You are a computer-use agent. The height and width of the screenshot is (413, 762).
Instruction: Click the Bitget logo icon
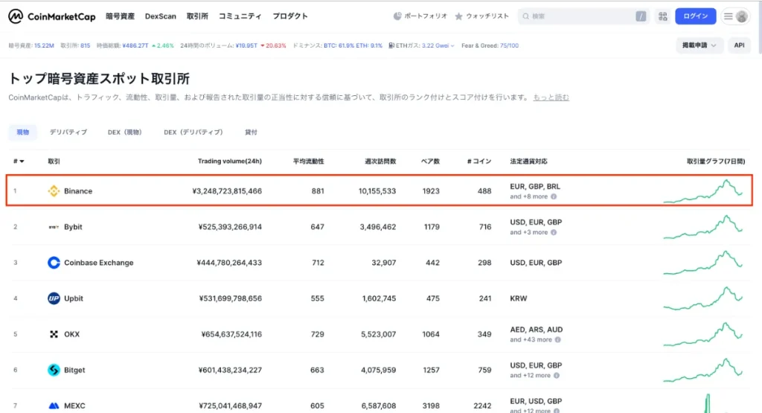click(x=54, y=370)
